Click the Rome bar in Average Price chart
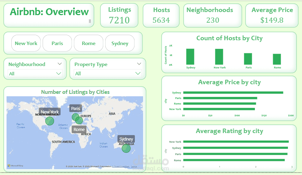The width and height of the screenshot is (302, 175). [219, 103]
